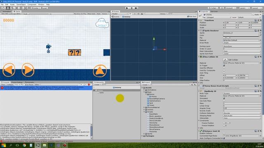The image size is (264, 148).
Task: Toggle Auto Save checkbox in Scene view
Action: (188, 16)
